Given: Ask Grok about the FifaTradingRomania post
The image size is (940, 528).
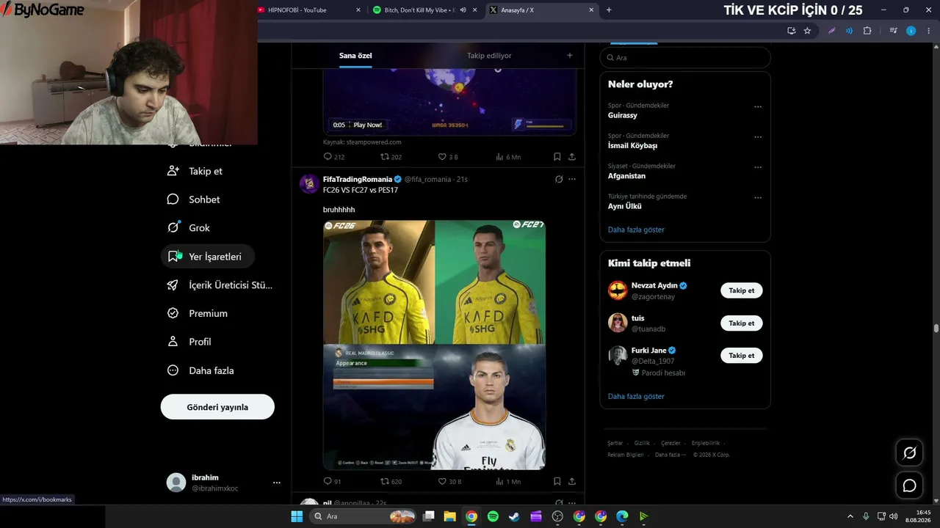Looking at the screenshot, I should click(x=559, y=179).
